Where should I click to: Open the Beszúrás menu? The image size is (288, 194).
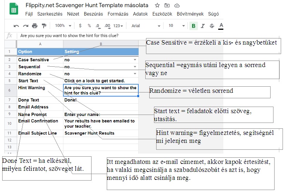(93, 14)
